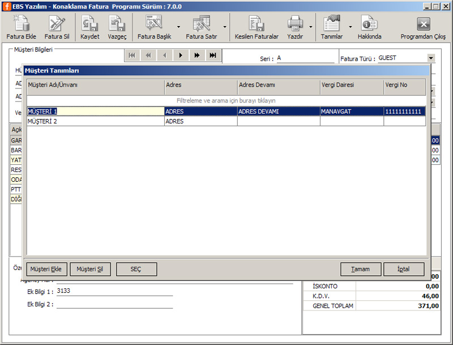
Task: Click the GENEL TOPLAM value 371,00
Action: pos(429,306)
